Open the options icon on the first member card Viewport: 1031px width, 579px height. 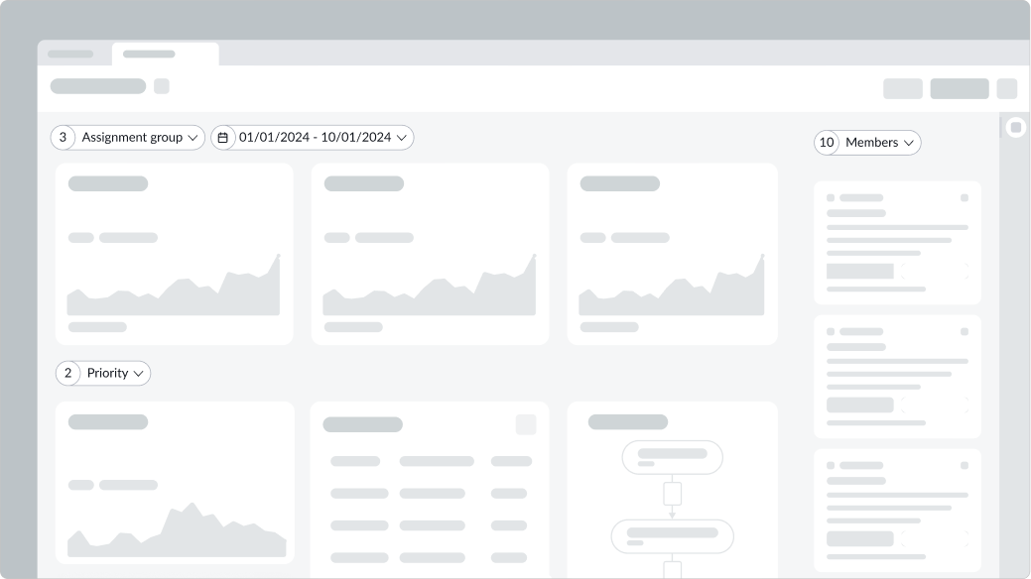pos(965,197)
